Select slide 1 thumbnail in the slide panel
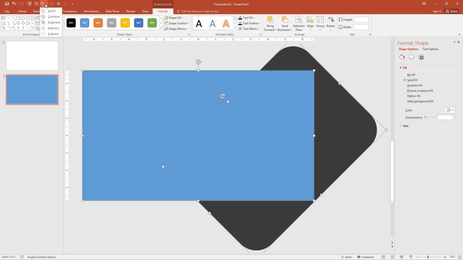463x260 pixels. pyautogui.click(x=32, y=55)
